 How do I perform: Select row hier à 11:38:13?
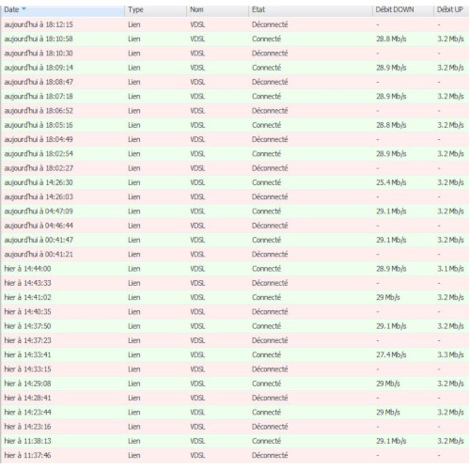pyautogui.click(x=235, y=441)
